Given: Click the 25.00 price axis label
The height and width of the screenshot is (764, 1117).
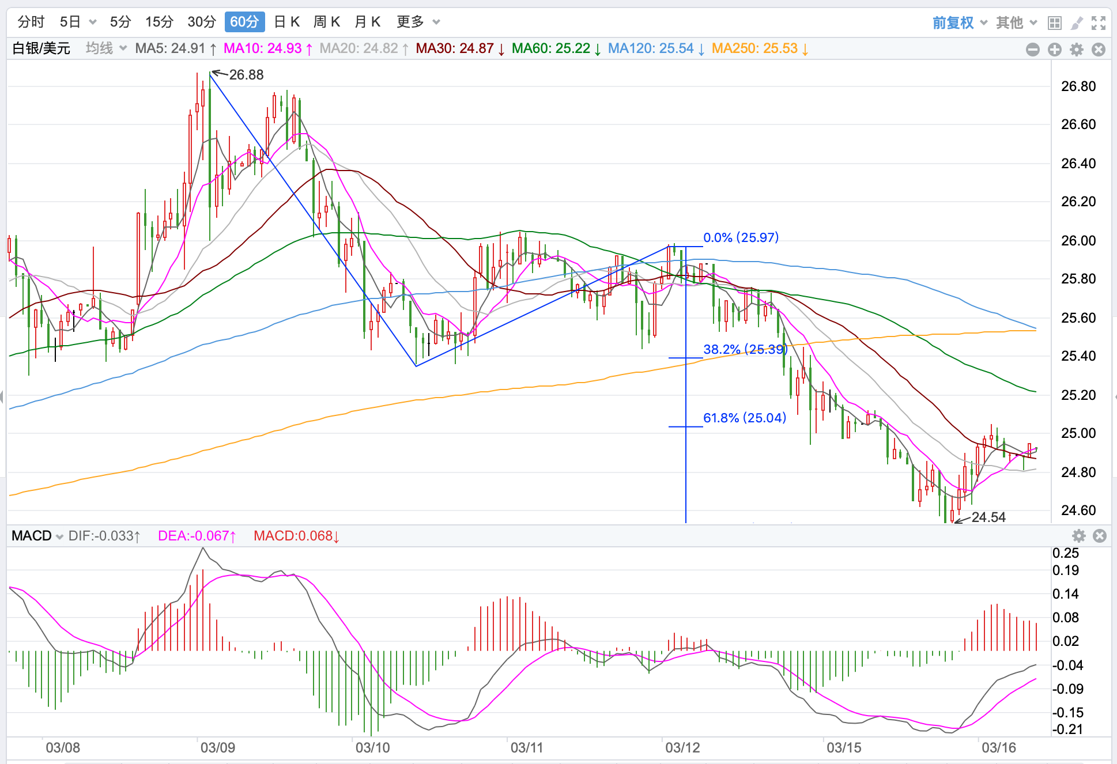Looking at the screenshot, I should click(x=1079, y=433).
